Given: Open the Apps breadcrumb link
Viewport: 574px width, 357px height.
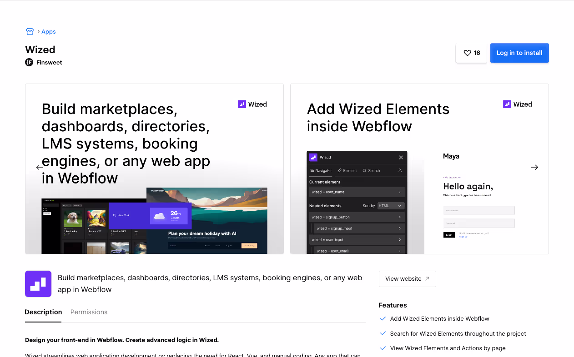Looking at the screenshot, I should tap(49, 32).
